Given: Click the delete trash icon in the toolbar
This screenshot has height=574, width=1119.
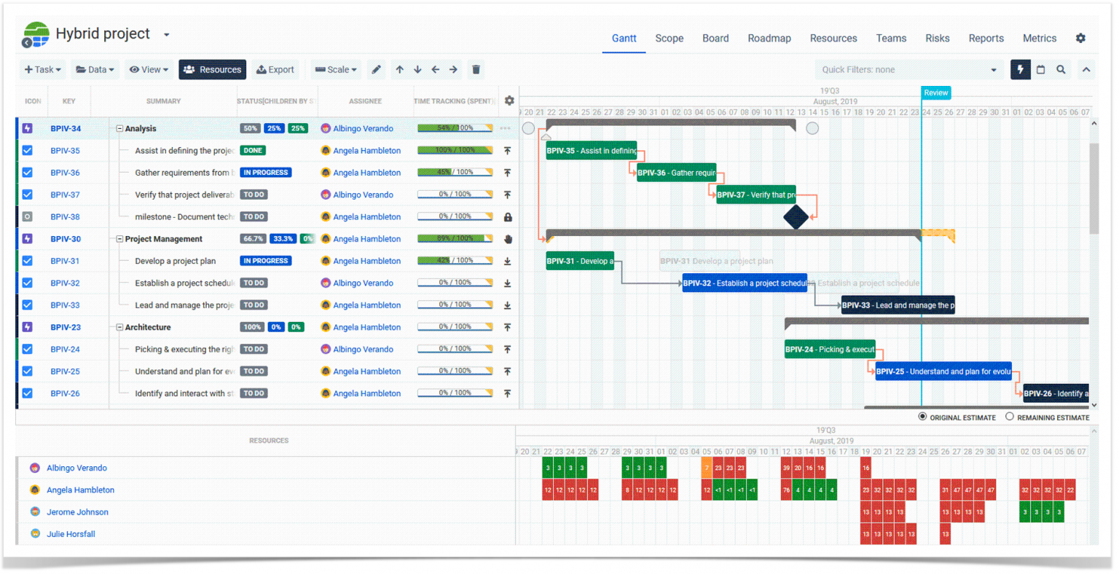Looking at the screenshot, I should (x=476, y=69).
